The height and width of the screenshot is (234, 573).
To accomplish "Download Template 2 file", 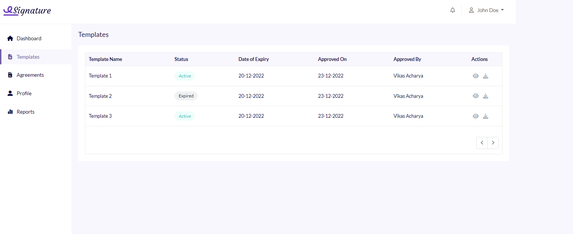I will pos(486,96).
